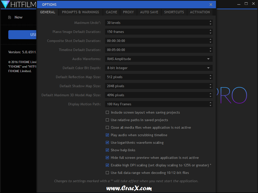Decrease Plane/Image Default Duration stepper

pos(210,33)
